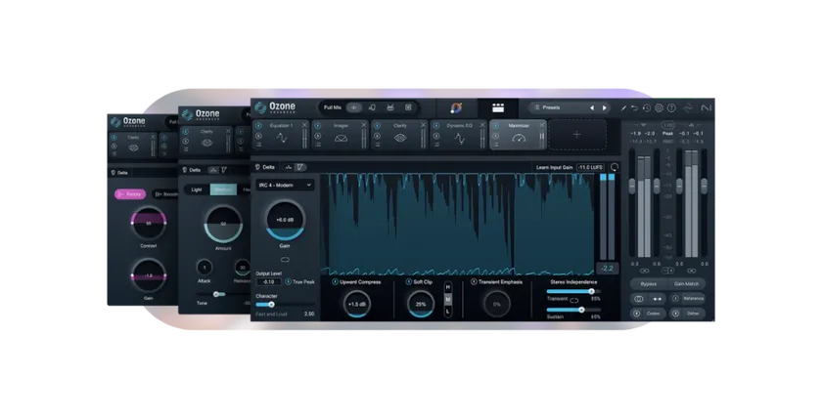This screenshot has width=822, height=420.
Task: Click the -11.0 LUFS target field
Action: [x=590, y=167]
